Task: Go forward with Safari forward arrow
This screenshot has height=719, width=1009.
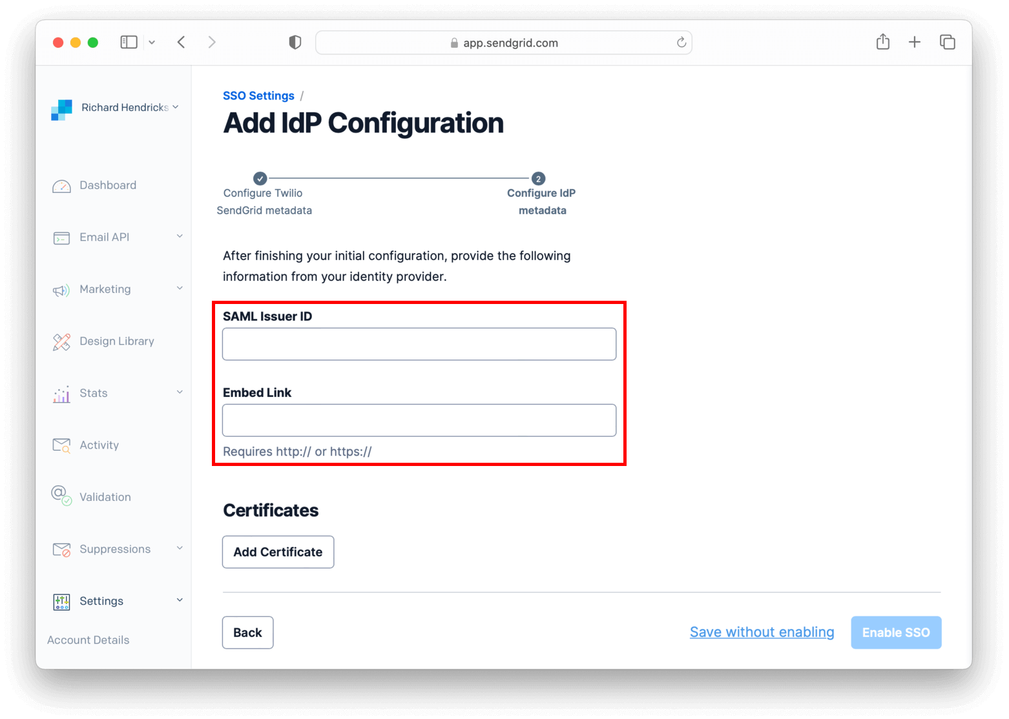Action: coord(211,42)
